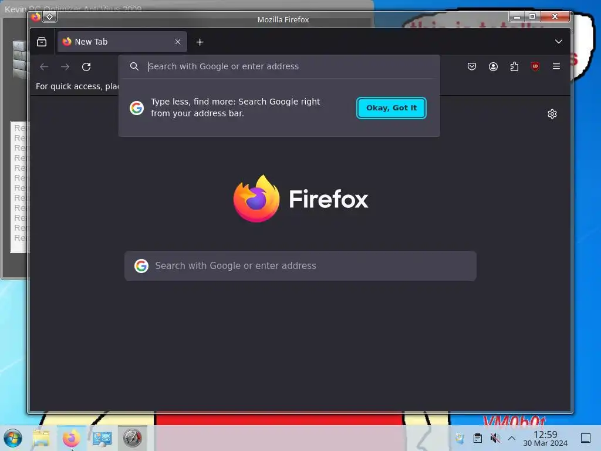Open Firefox account icon
Screen dimensions: 601x451
pyautogui.click(x=493, y=66)
